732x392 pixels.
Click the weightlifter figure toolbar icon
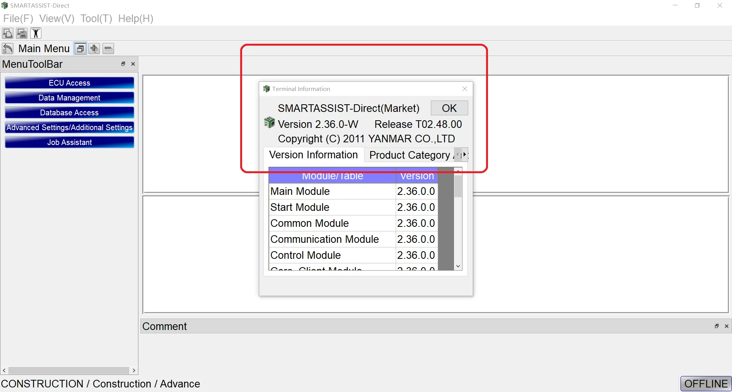click(36, 33)
